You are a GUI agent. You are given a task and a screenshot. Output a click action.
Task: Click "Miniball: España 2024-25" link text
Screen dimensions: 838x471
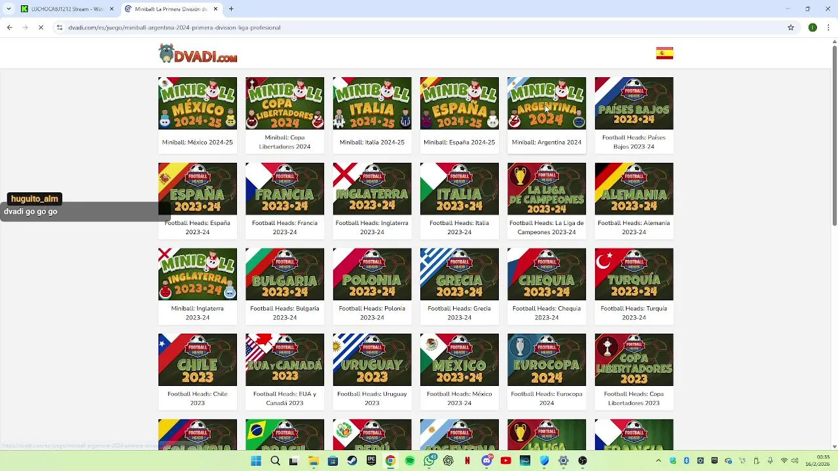[460, 142]
